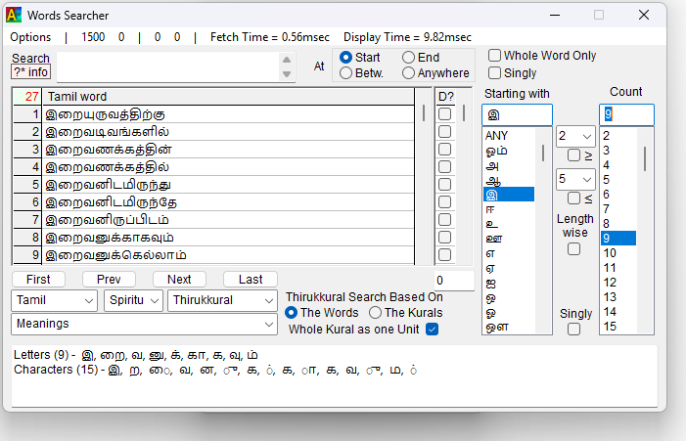Click the search box down arrow
Screen dimensions: 686x441
coord(287,74)
